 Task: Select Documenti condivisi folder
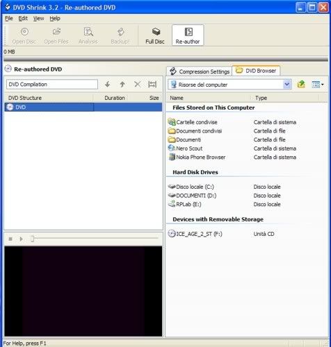[x=195, y=131]
